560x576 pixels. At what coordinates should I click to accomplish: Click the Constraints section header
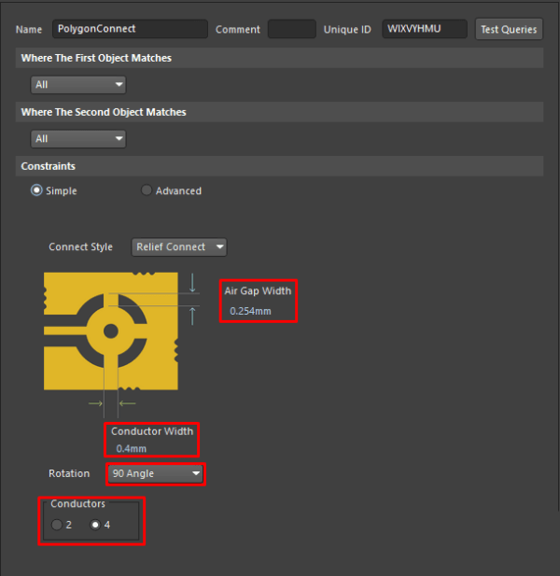[x=279, y=166]
